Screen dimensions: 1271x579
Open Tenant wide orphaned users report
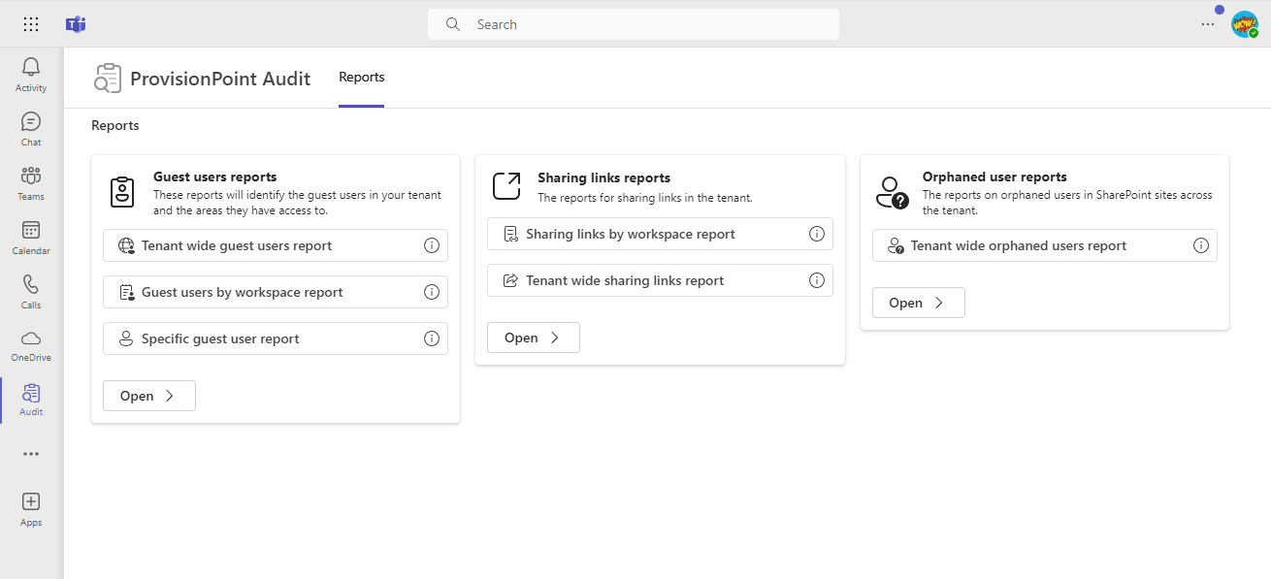1045,246
